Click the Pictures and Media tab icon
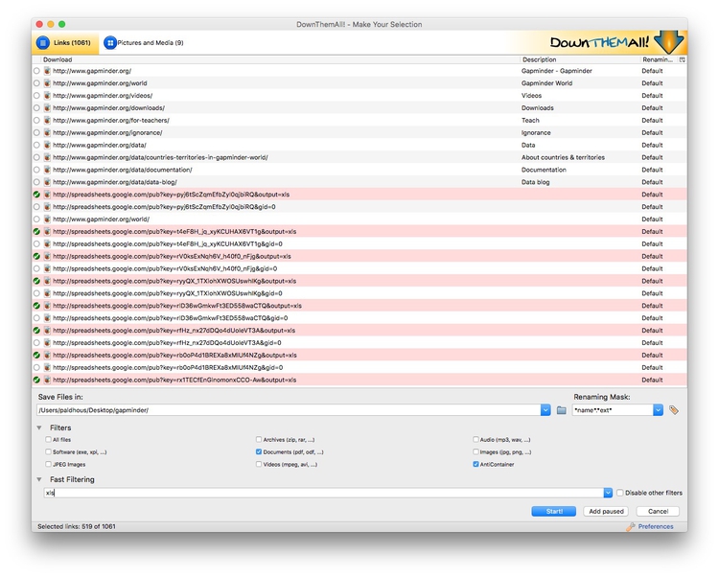This screenshot has width=719, height=577. click(110, 42)
